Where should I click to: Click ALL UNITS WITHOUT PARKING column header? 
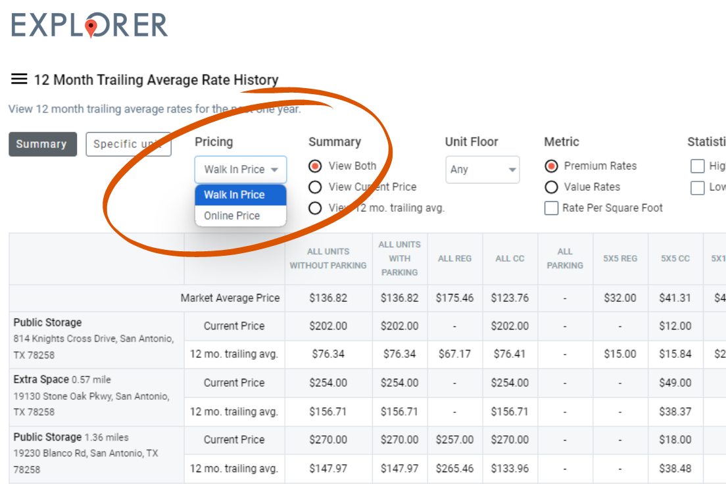(328, 258)
